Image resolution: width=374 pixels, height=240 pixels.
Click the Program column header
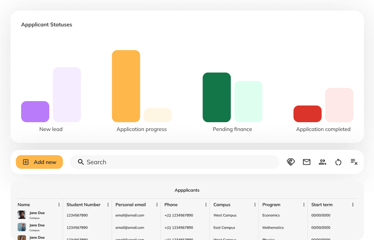(x=271, y=205)
